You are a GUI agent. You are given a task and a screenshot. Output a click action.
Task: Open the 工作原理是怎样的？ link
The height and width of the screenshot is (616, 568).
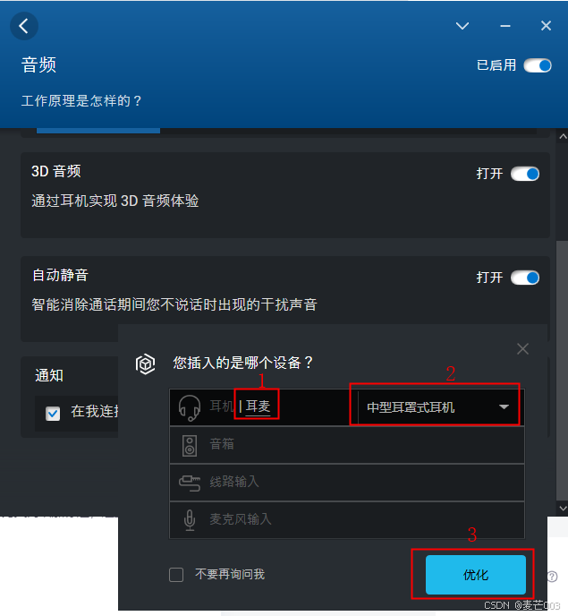pyautogui.click(x=81, y=101)
